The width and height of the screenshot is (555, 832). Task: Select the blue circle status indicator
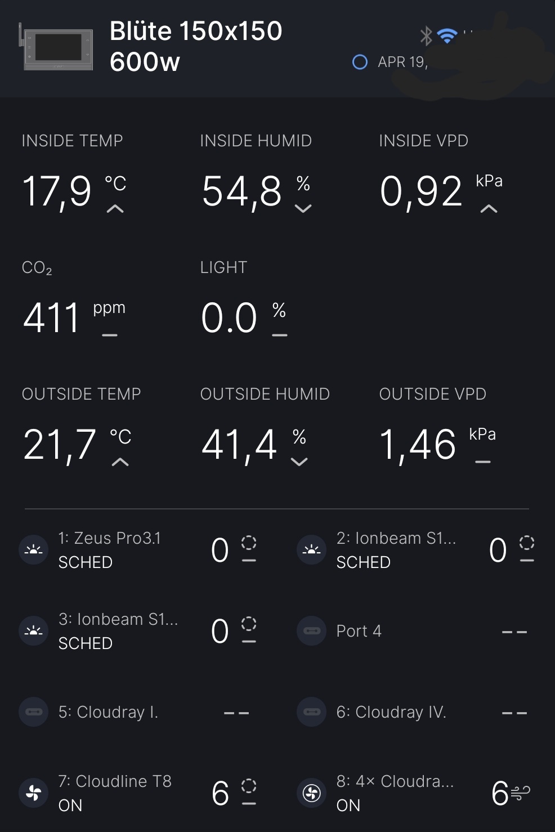[360, 62]
